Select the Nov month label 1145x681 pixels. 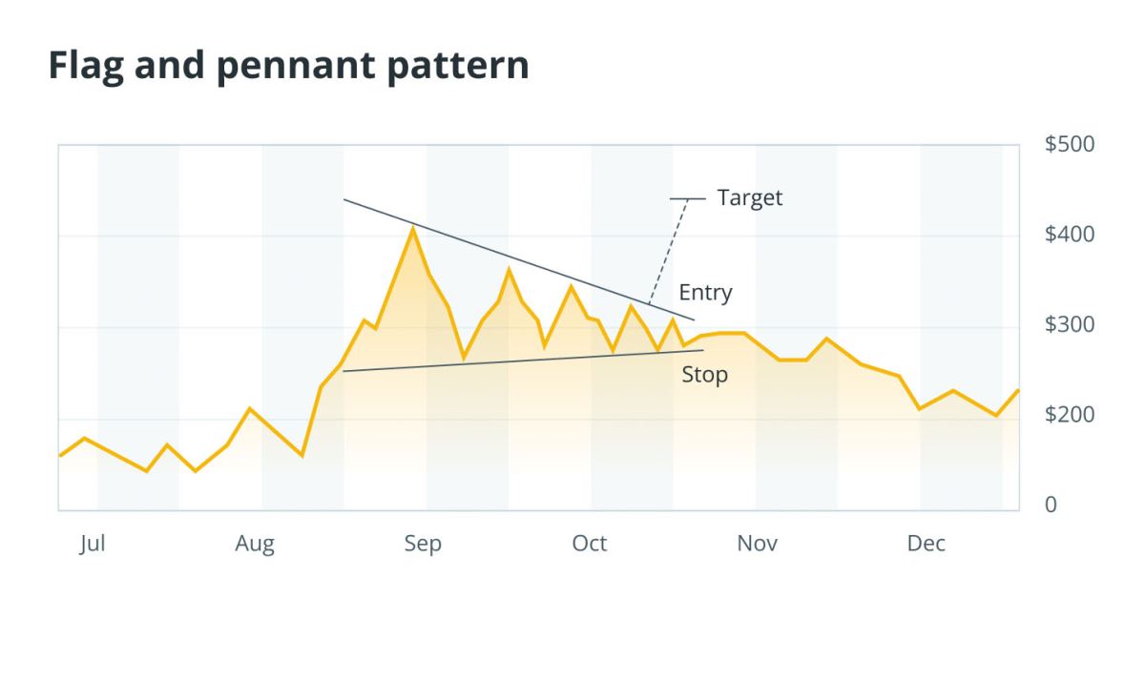(x=757, y=544)
